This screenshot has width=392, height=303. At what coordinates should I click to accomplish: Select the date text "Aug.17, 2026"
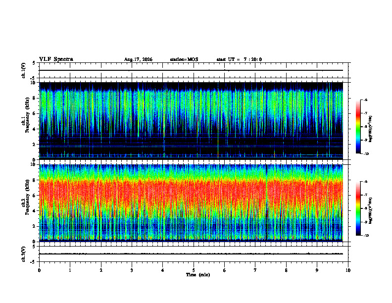[x=138, y=59]
